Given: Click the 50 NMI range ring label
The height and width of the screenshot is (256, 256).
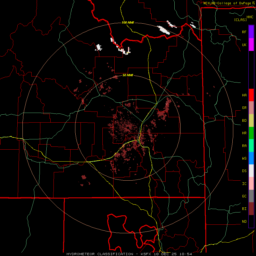Looking at the screenshot, I should tap(128, 75).
